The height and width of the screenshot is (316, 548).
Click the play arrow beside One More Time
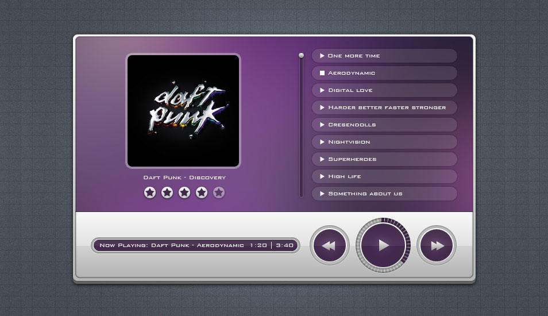pyautogui.click(x=322, y=56)
